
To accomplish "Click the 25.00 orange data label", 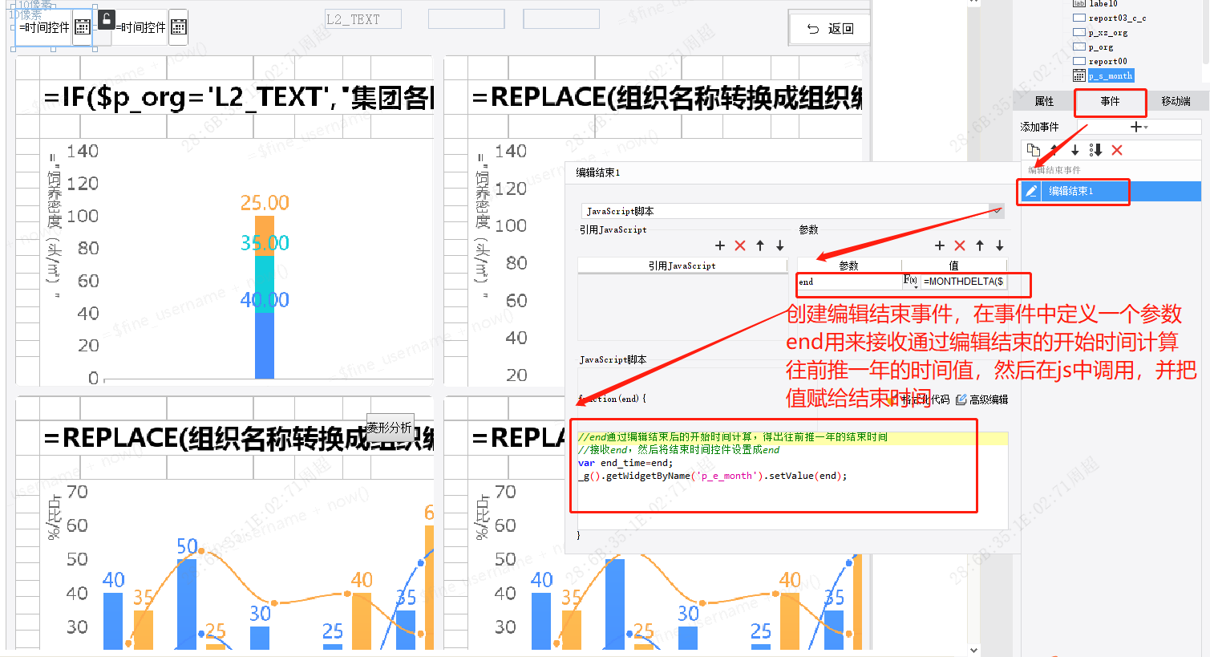I will (265, 203).
